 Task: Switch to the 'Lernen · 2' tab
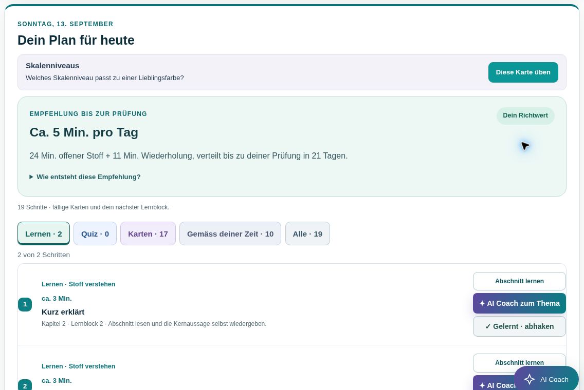coord(44,233)
